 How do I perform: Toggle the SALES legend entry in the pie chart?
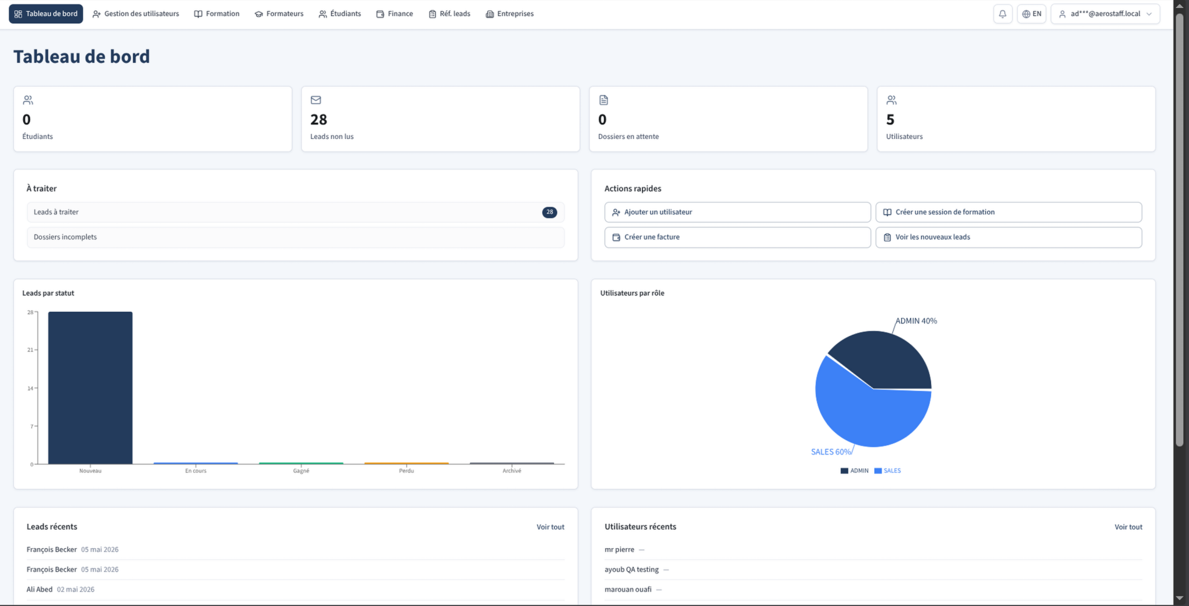coord(887,471)
